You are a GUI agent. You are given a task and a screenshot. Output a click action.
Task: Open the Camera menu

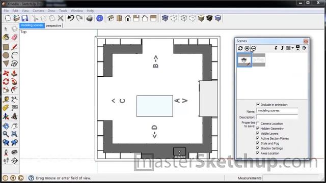38,11
